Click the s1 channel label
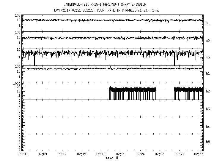Viewport: 214px width, 163px height. coord(208,23)
